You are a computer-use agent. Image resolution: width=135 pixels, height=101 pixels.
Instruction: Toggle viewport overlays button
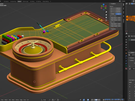pos(88,100)
